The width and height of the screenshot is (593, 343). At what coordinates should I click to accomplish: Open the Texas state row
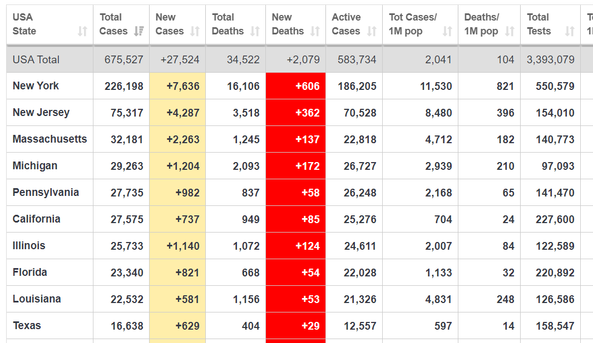click(x=27, y=326)
